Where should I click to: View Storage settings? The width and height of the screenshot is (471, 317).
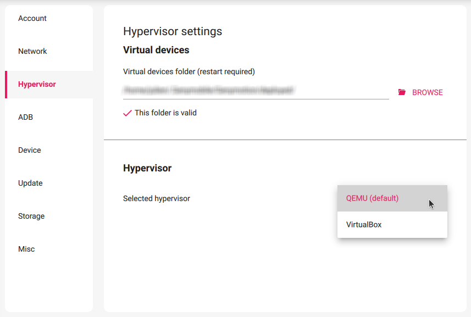[31, 216]
